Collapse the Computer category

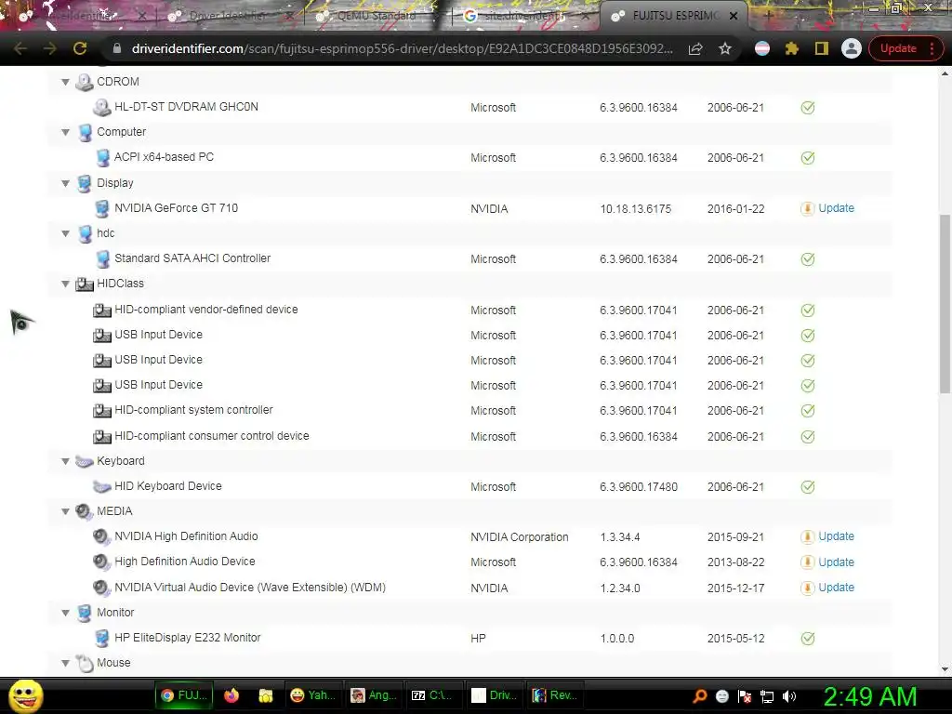tap(66, 132)
